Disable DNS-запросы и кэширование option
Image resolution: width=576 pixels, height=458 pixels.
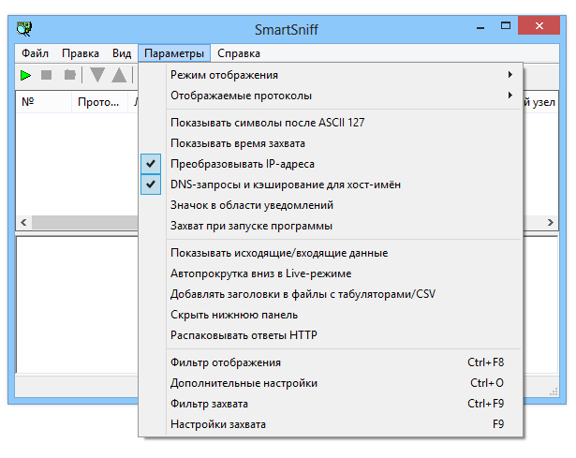point(272,185)
